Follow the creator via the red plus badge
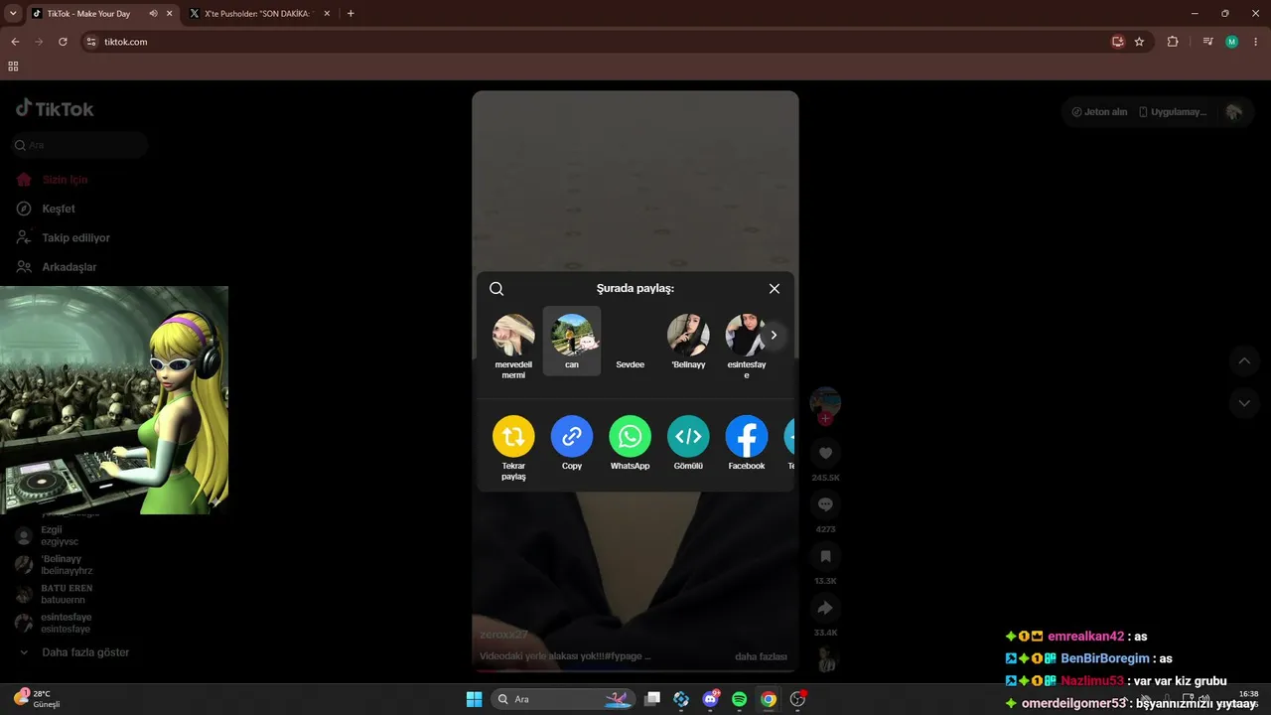This screenshot has height=715, width=1271. 825,419
